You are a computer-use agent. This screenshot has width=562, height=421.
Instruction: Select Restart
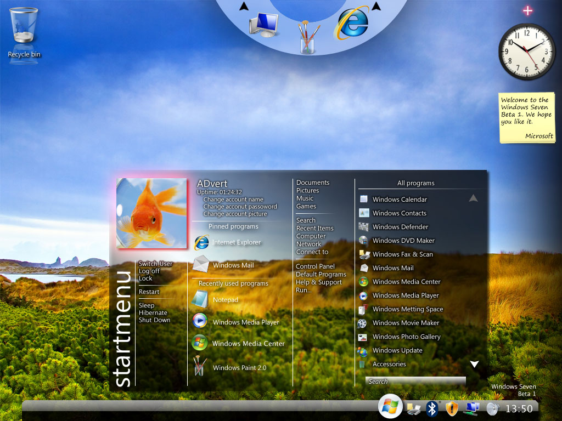(x=149, y=292)
